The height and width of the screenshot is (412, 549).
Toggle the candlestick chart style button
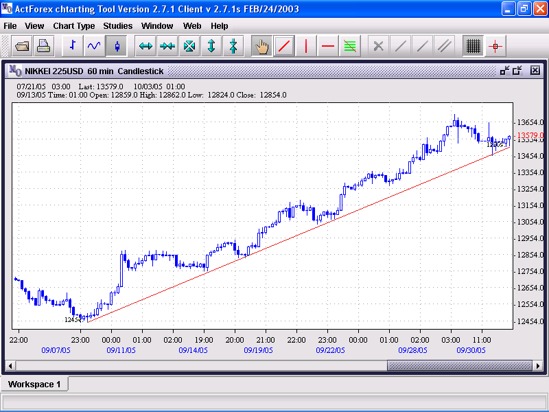[117, 47]
